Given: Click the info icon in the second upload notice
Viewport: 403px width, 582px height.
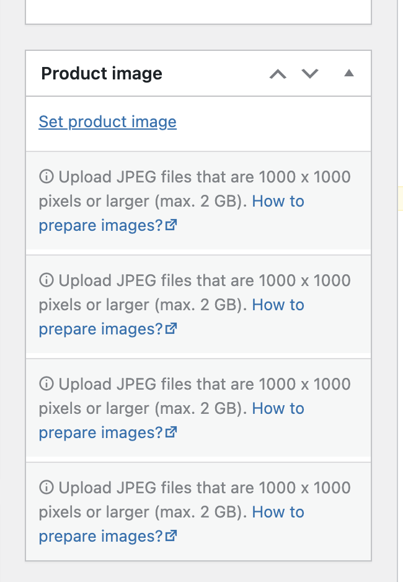Looking at the screenshot, I should coord(46,280).
